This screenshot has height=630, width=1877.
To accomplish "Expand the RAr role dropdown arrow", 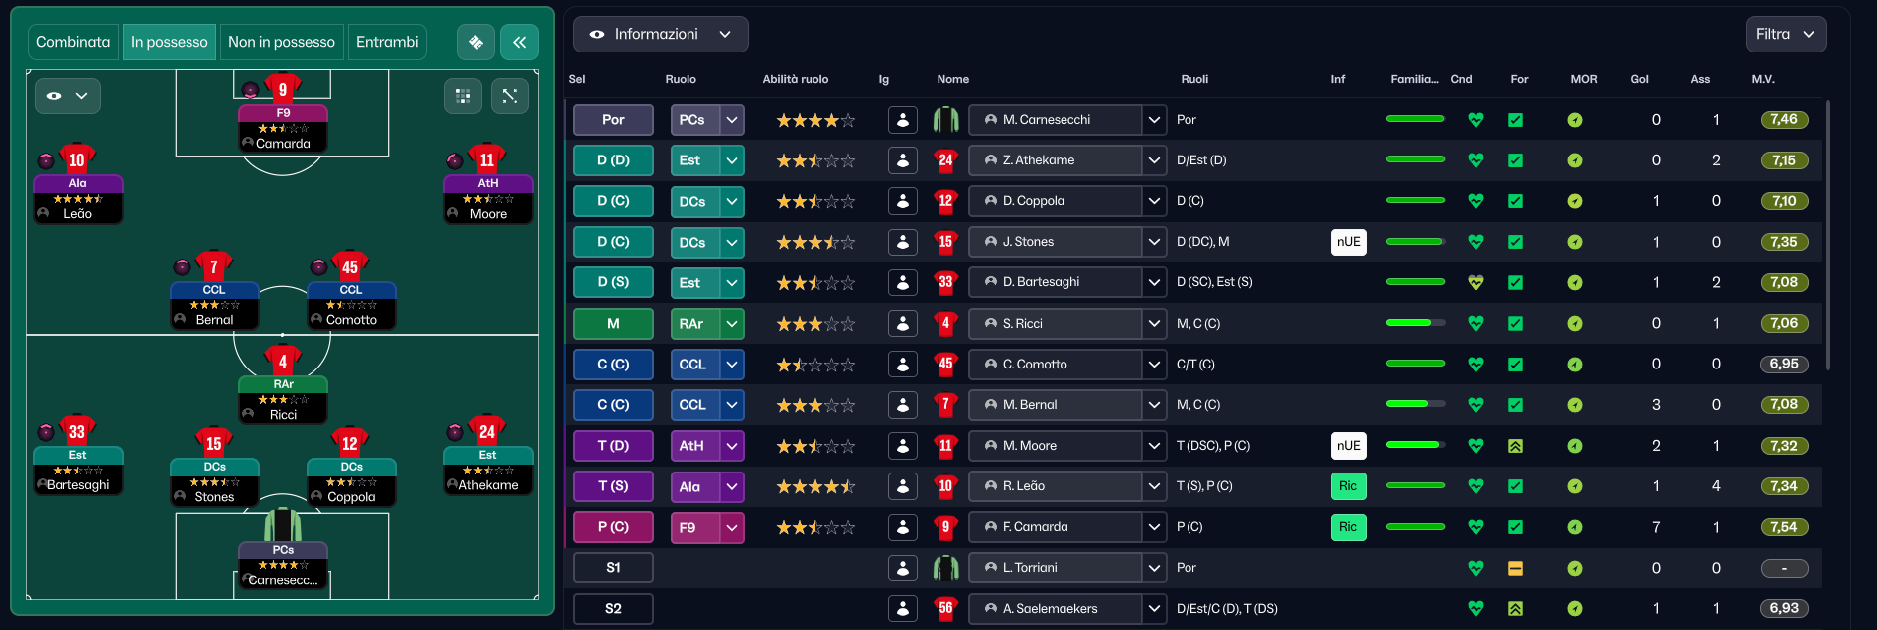I will [732, 323].
